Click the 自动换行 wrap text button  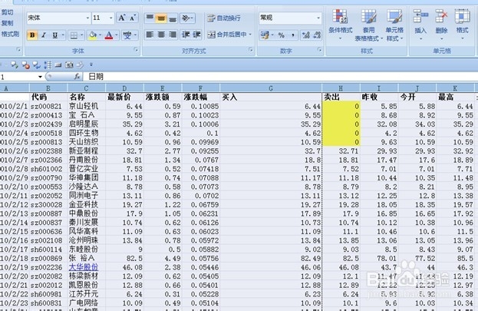[x=224, y=18]
